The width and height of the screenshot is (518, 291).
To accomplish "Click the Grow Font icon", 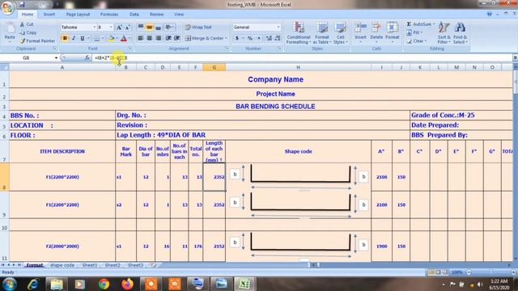I will click(x=119, y=27).
